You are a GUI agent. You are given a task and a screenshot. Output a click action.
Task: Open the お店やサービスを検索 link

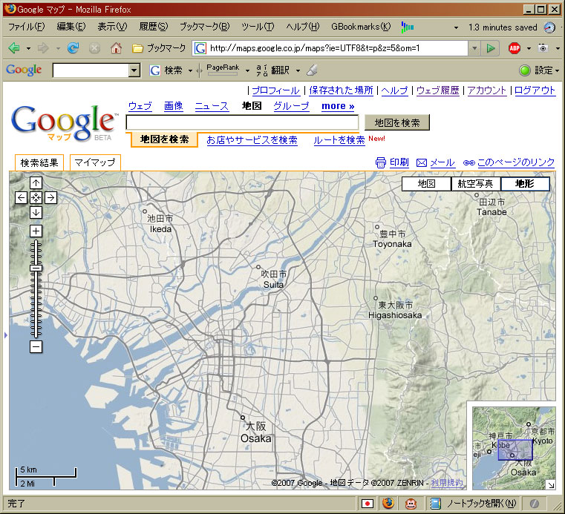pyautogui.click(x=252, y=140)
